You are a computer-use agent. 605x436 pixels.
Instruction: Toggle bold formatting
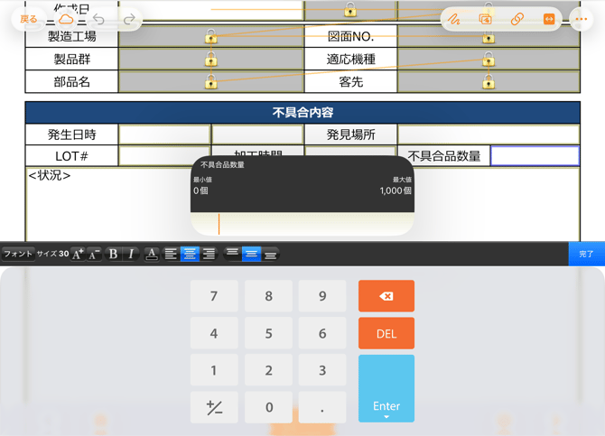pos(113,255)
